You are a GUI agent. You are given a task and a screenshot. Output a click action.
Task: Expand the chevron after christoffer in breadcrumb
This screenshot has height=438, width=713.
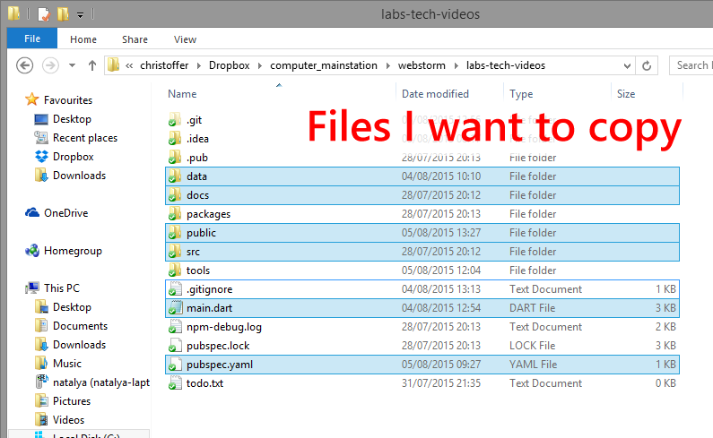pyautogui.click(x=199, y=66)
